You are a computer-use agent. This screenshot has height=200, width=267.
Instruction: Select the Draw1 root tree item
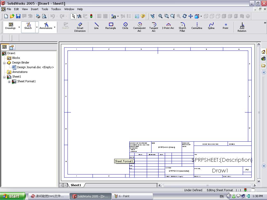coord(11,53)
